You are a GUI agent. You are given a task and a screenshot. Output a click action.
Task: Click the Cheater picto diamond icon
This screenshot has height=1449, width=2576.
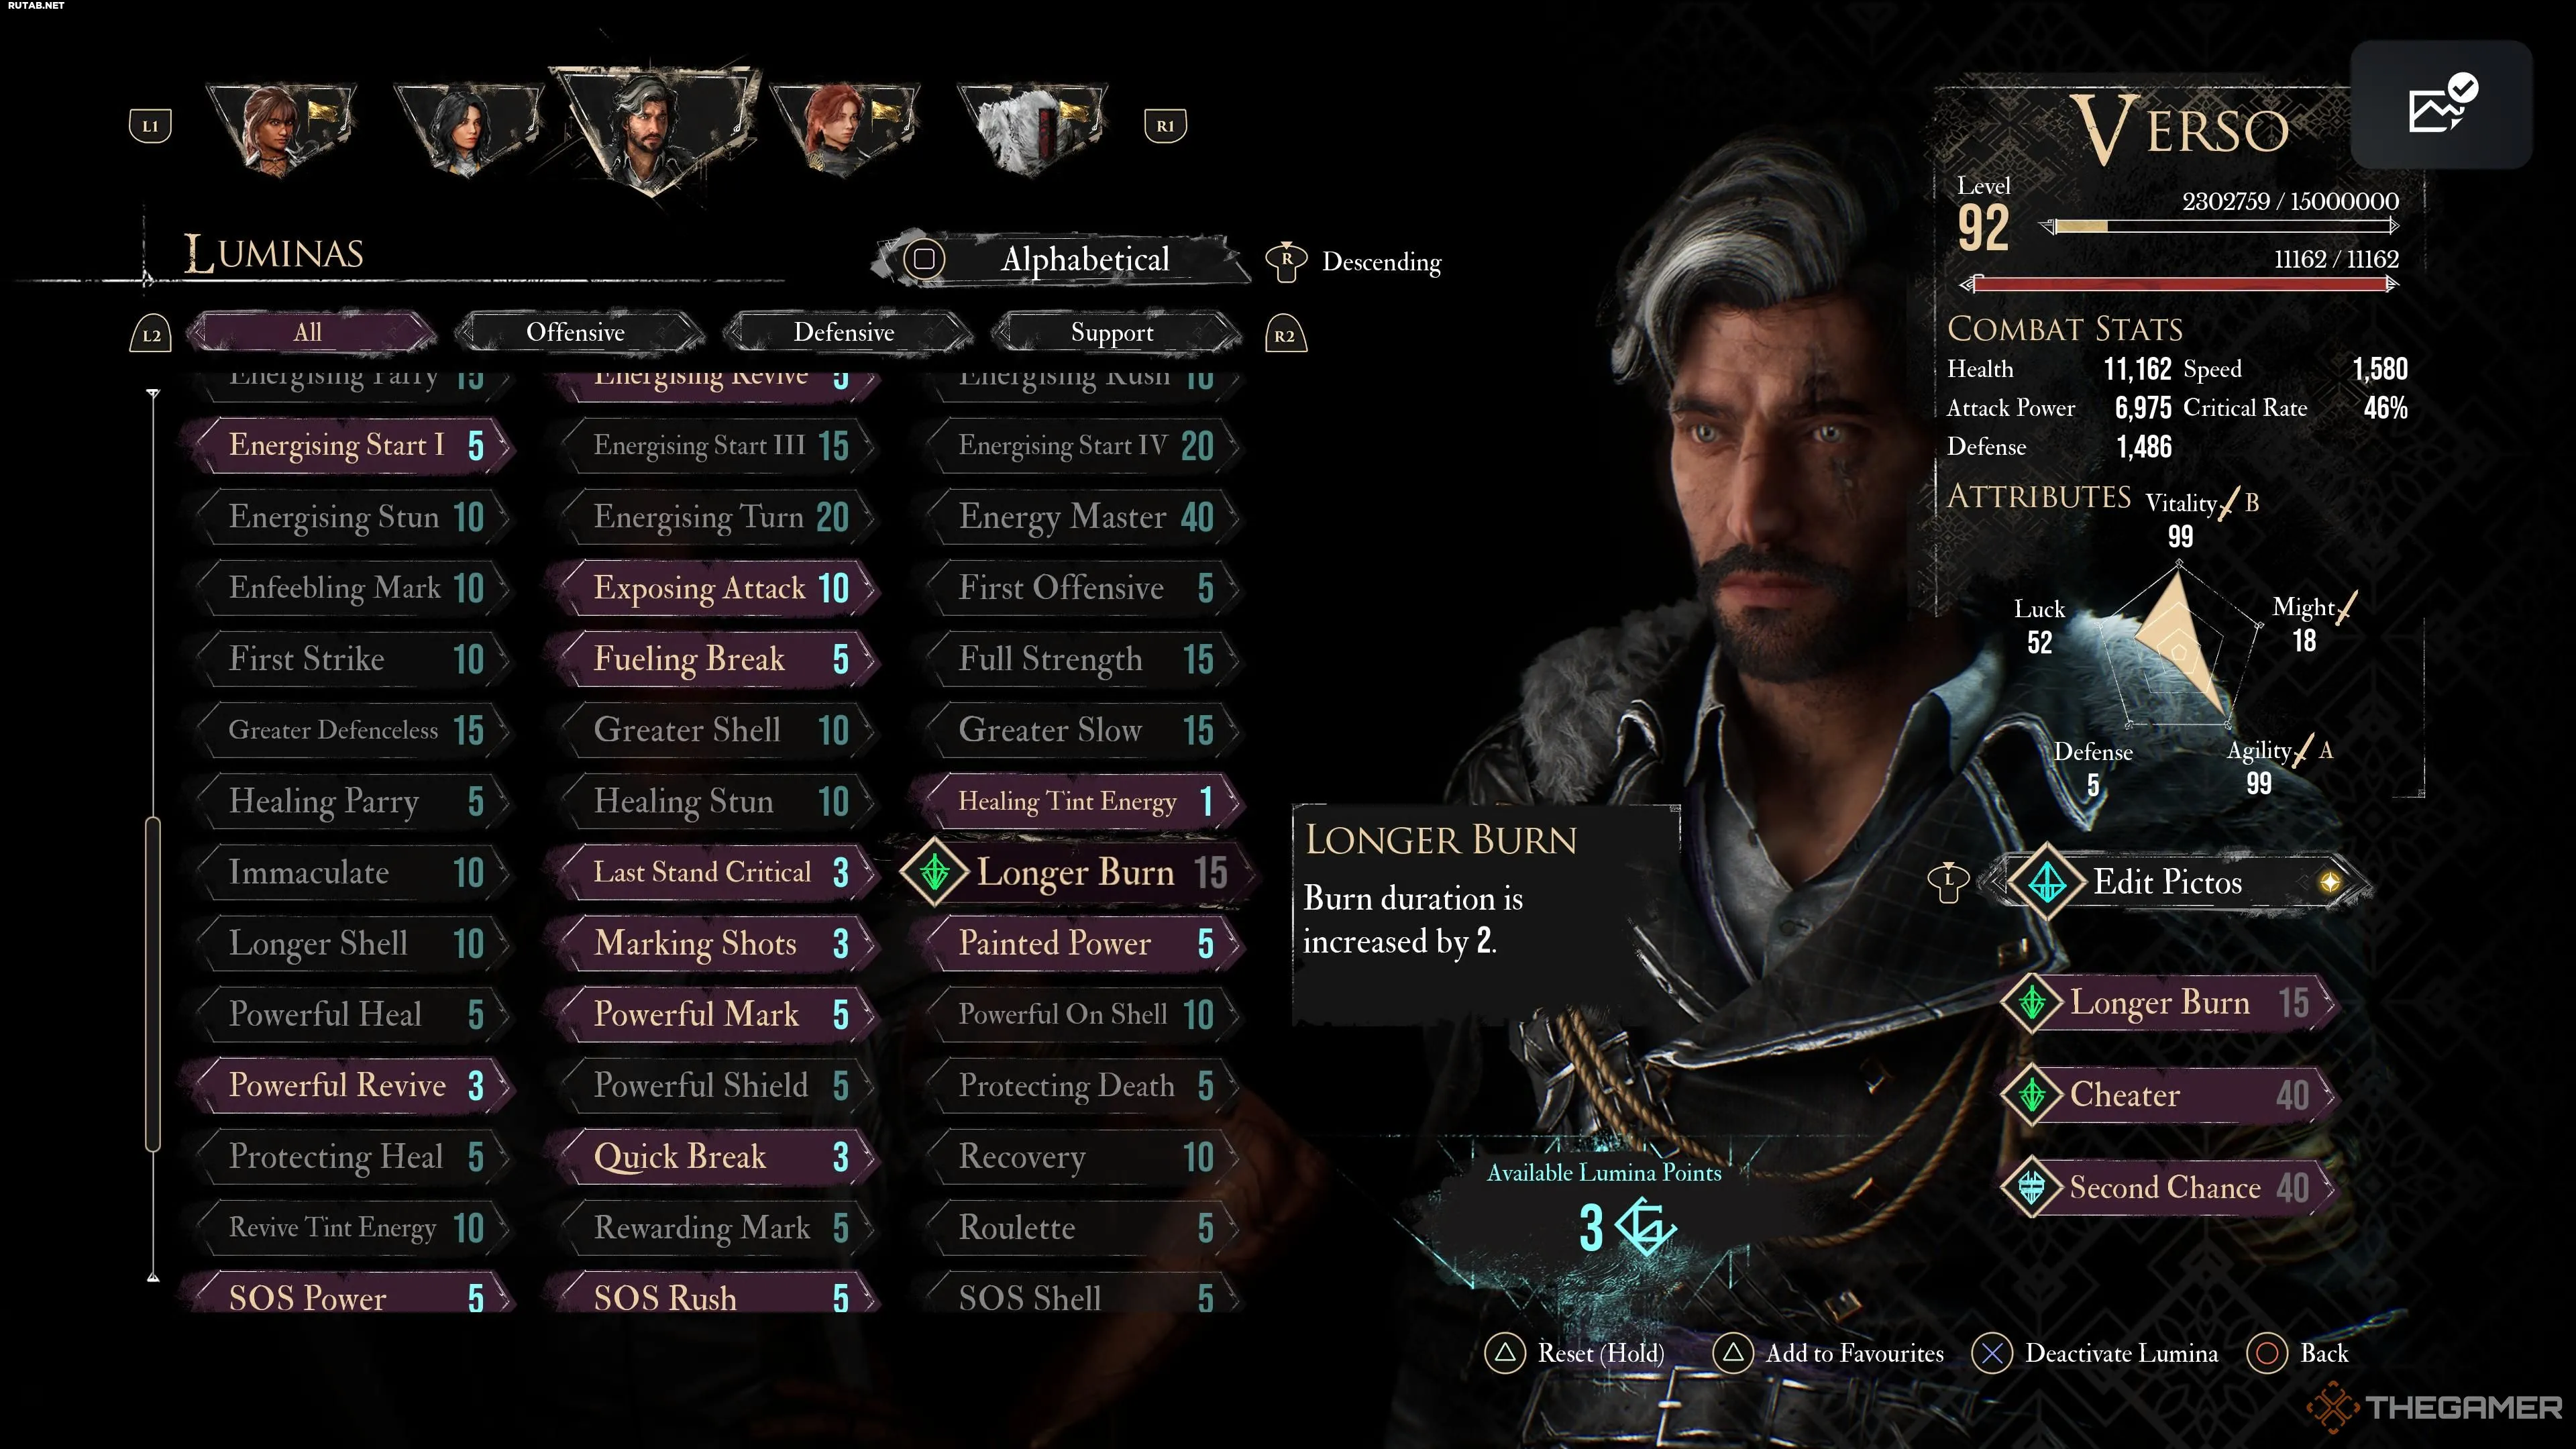click(x=2032, y=1095)
